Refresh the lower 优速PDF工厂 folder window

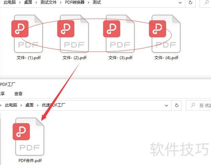tap(177, 105)
